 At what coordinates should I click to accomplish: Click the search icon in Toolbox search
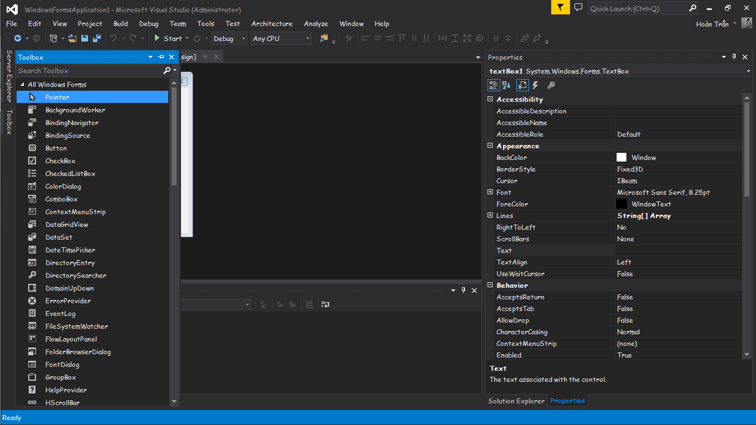(167, 71)
